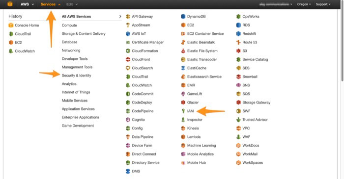Select the Security & Identity category
344x179 pixels.
(76, 75)
